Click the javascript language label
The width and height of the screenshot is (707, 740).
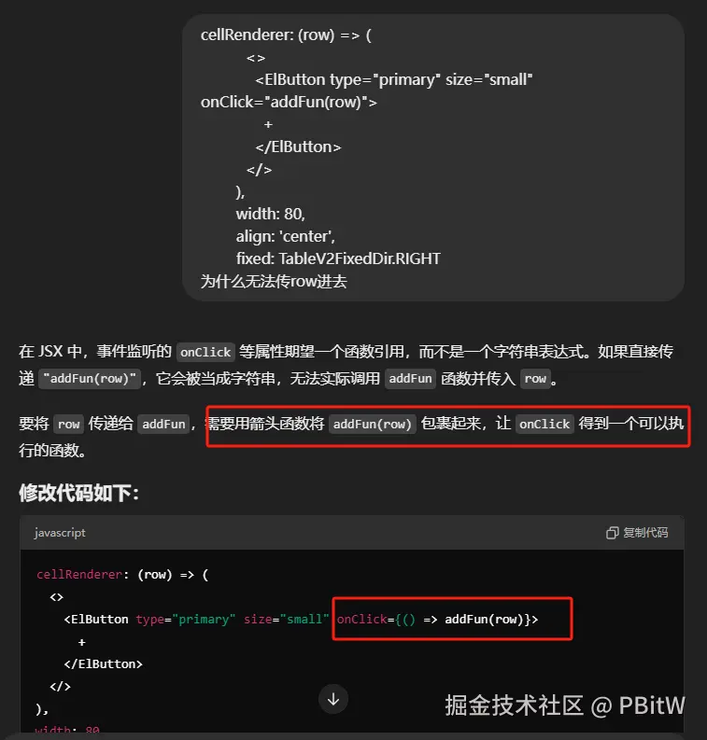tap(60, 533)
